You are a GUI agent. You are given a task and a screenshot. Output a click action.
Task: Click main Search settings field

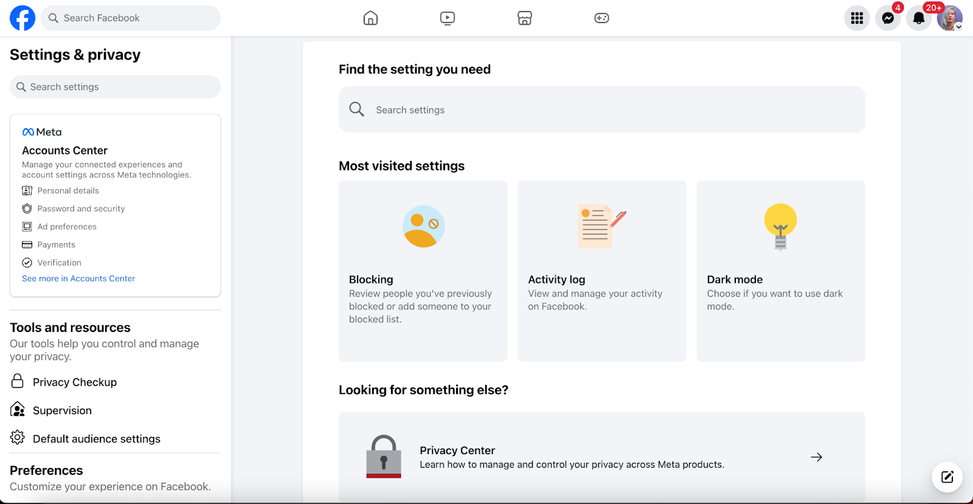[601, 109]
